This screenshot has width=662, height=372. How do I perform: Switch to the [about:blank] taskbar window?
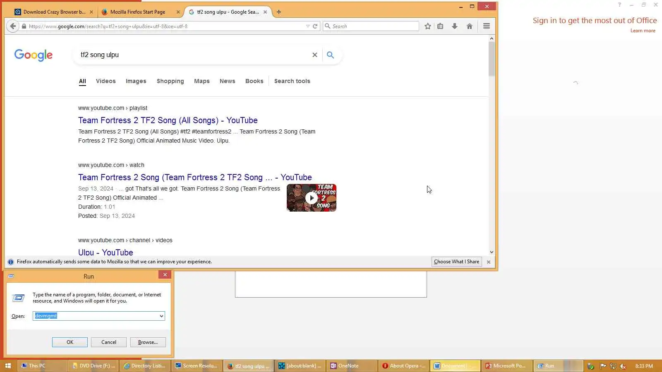300,366
